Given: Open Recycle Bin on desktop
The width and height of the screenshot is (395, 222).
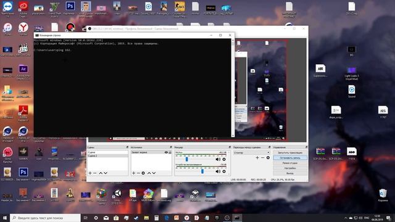Looking at the screenshot, I should tap(383, 195).
